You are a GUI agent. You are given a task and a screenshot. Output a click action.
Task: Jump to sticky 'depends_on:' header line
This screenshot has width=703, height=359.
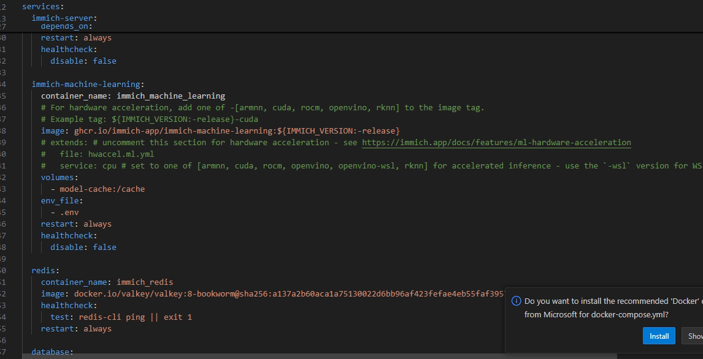click(x=66, y=26)
